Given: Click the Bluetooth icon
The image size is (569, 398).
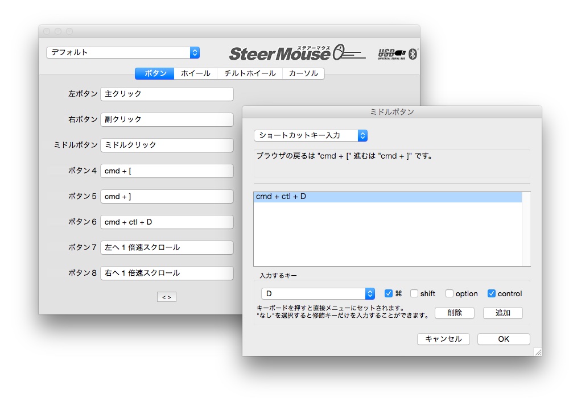Looking at the screenshot, I should [413, 54].
